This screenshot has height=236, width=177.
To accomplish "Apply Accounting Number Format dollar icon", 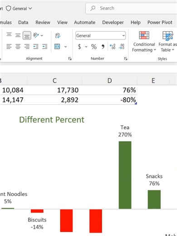I will tap(79, 47).
